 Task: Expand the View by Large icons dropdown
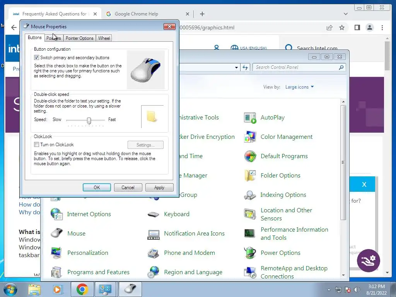click(300, 87)
